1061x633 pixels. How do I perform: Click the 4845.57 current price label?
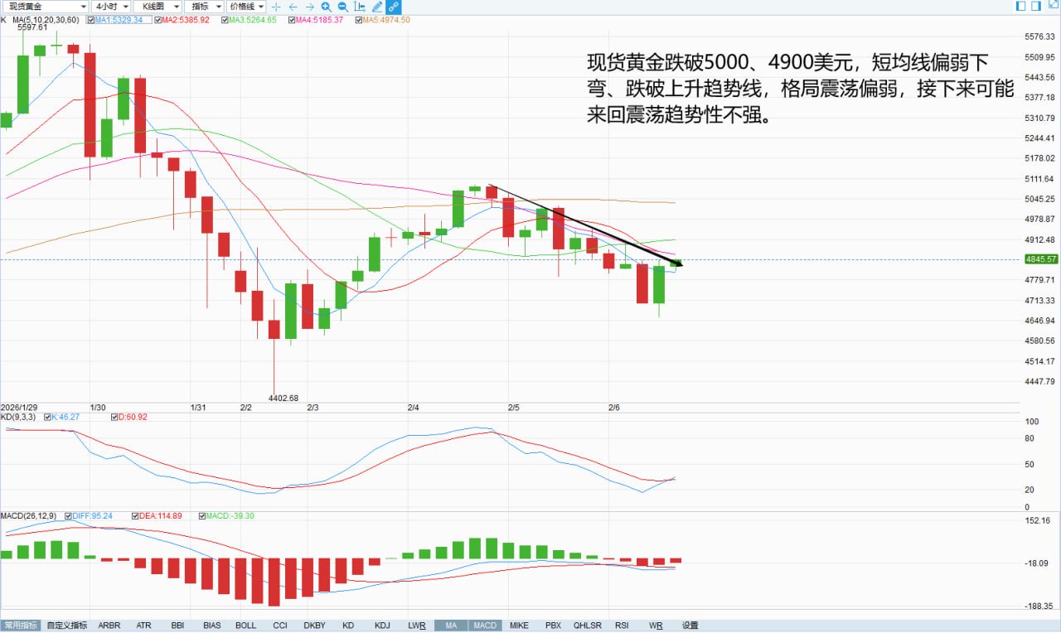click(x=1041, y=259)
